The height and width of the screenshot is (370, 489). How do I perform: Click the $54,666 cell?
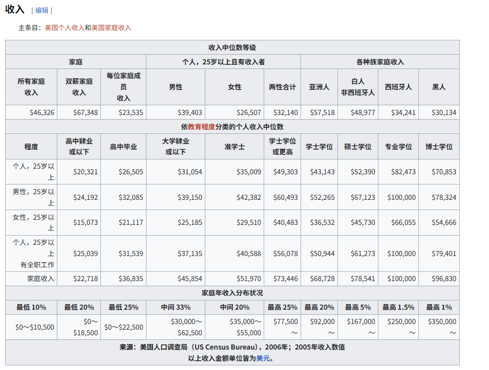(439, 222)
